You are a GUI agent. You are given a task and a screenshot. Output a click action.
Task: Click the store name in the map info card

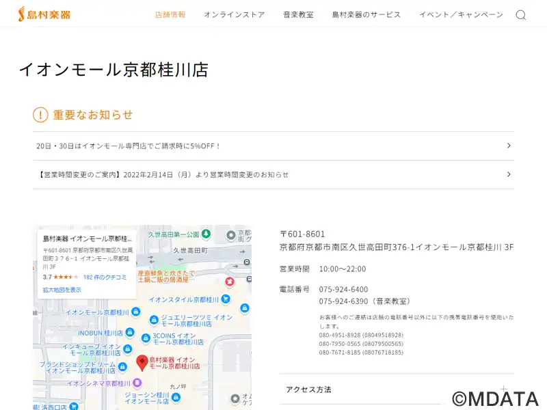[88, 238]
